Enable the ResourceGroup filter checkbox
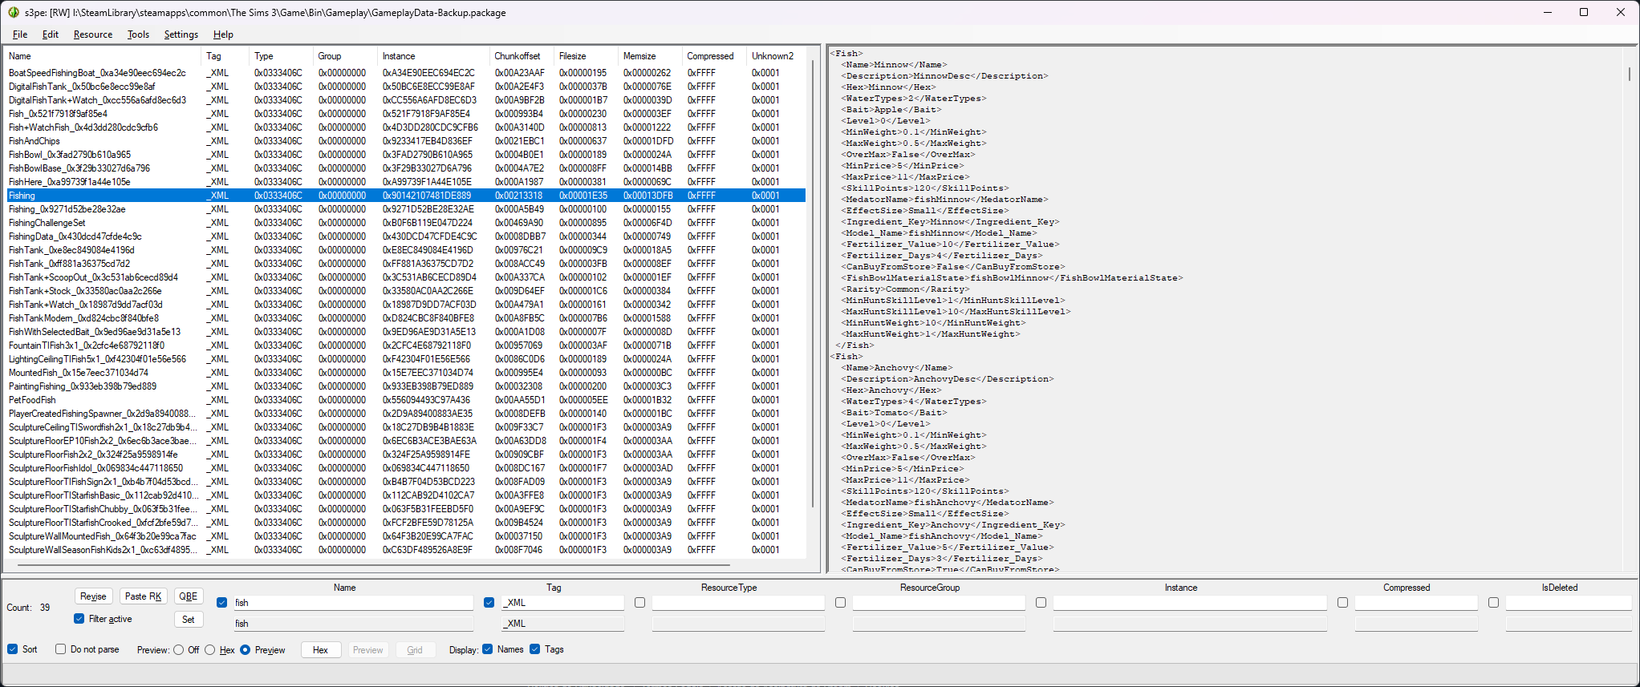 coord(840,603)
